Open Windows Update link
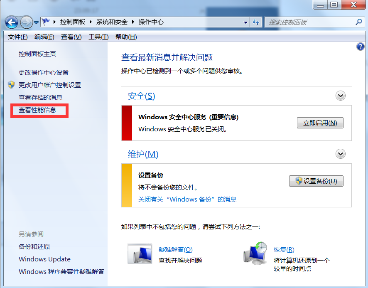368x288 pixels. coord(44,259)
